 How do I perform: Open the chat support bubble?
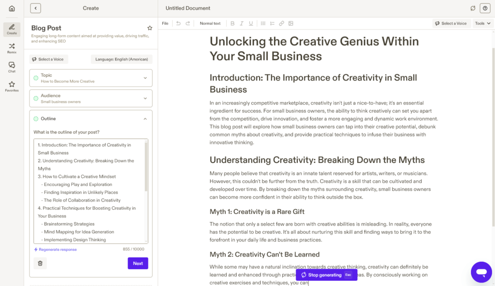(481, 272)
